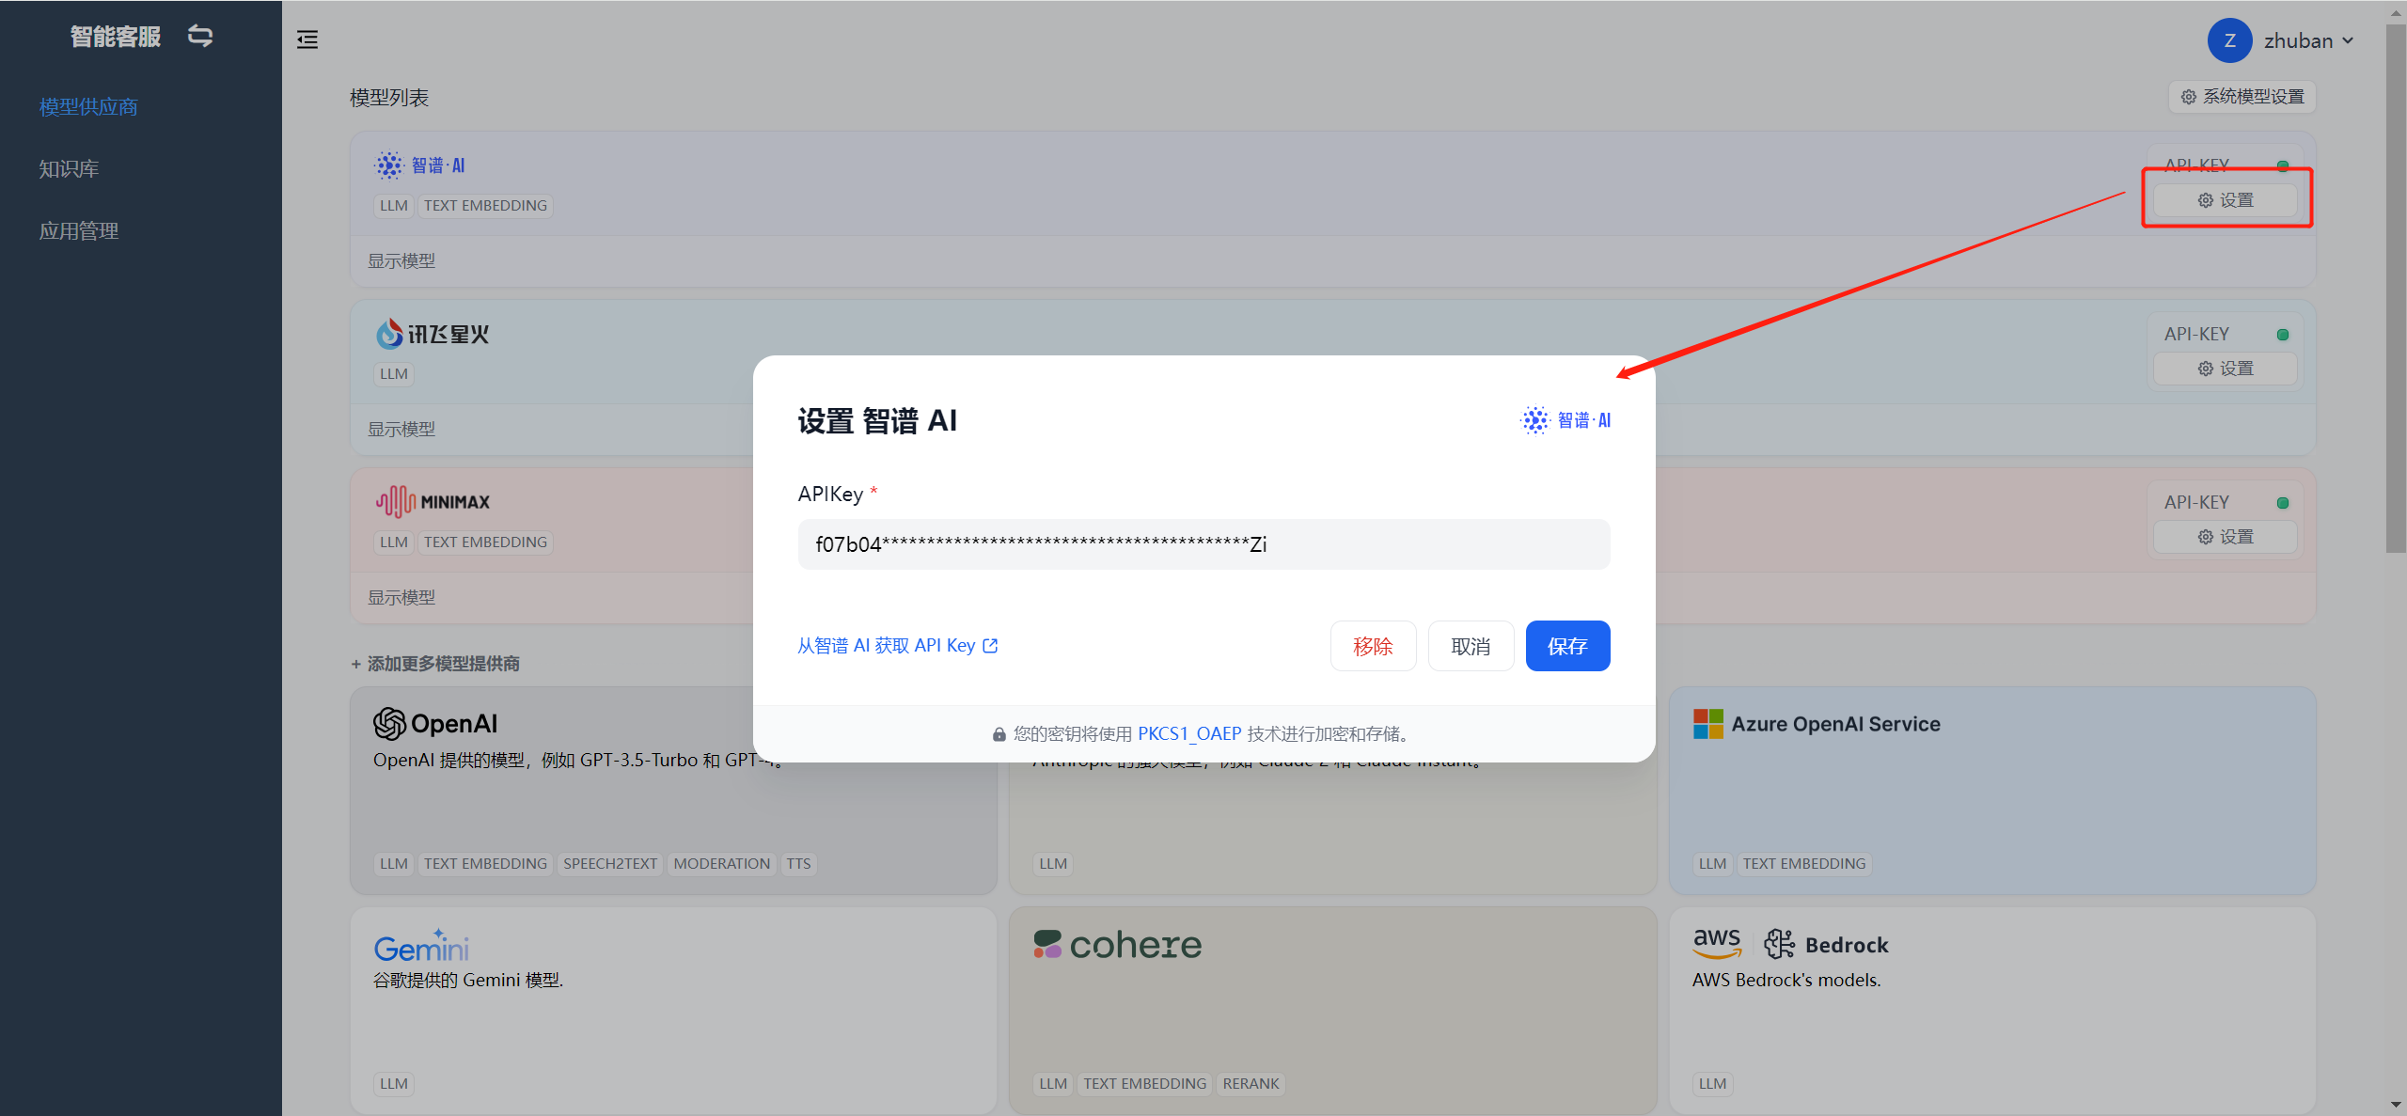Viewport: 2407px width, 1116px height.
Task: Click the green status dot for 讯飞星火
Action: click(x=2283, y=335)
